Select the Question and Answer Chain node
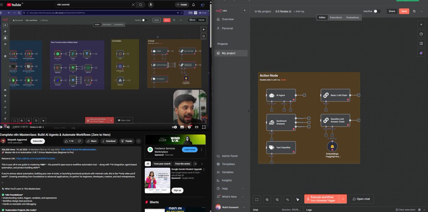 (x=335, y=121)
